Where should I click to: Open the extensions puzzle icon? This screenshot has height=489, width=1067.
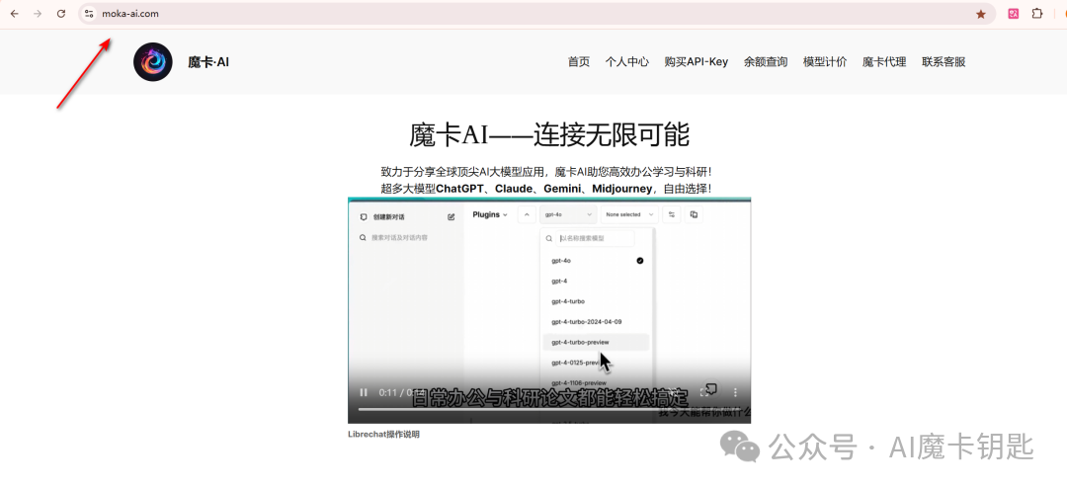pos(1037,14)
